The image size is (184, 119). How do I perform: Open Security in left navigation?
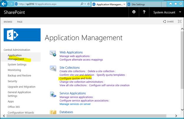pos(12,81)
